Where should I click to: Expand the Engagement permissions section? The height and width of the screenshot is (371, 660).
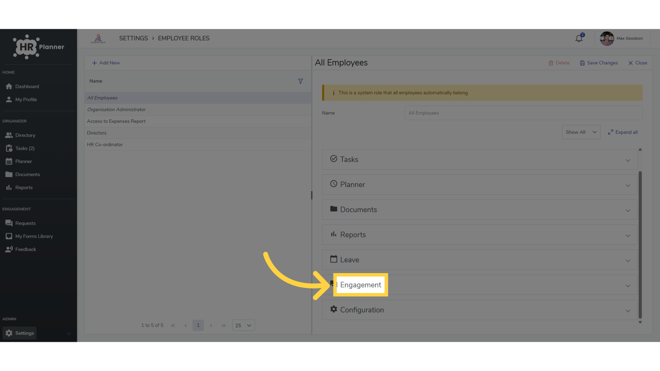point(480,285)
